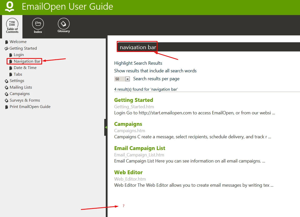This screenshot has width=300, height=217.
Task: Open the Login topic
Action: pyautogui.click(x=19, y=55)
